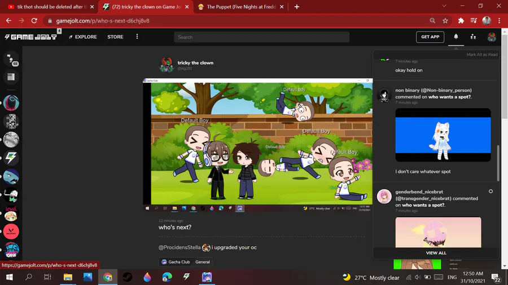Open the Explore page
Image resolution: width=508 pixels, height=285 pixels.
pos(83,37)
